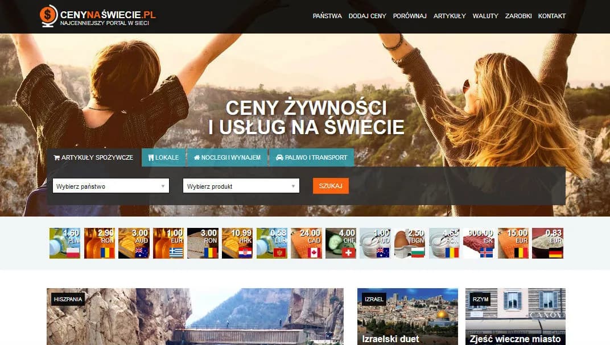Open the Państwa menu item

327,16
